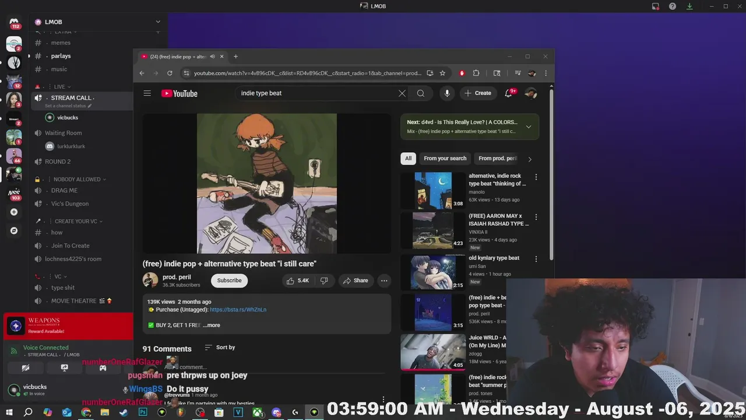Image resolution: width=746 pixels, height=420 pixels.
Task: Select the All filter chip
Action: 408,159
